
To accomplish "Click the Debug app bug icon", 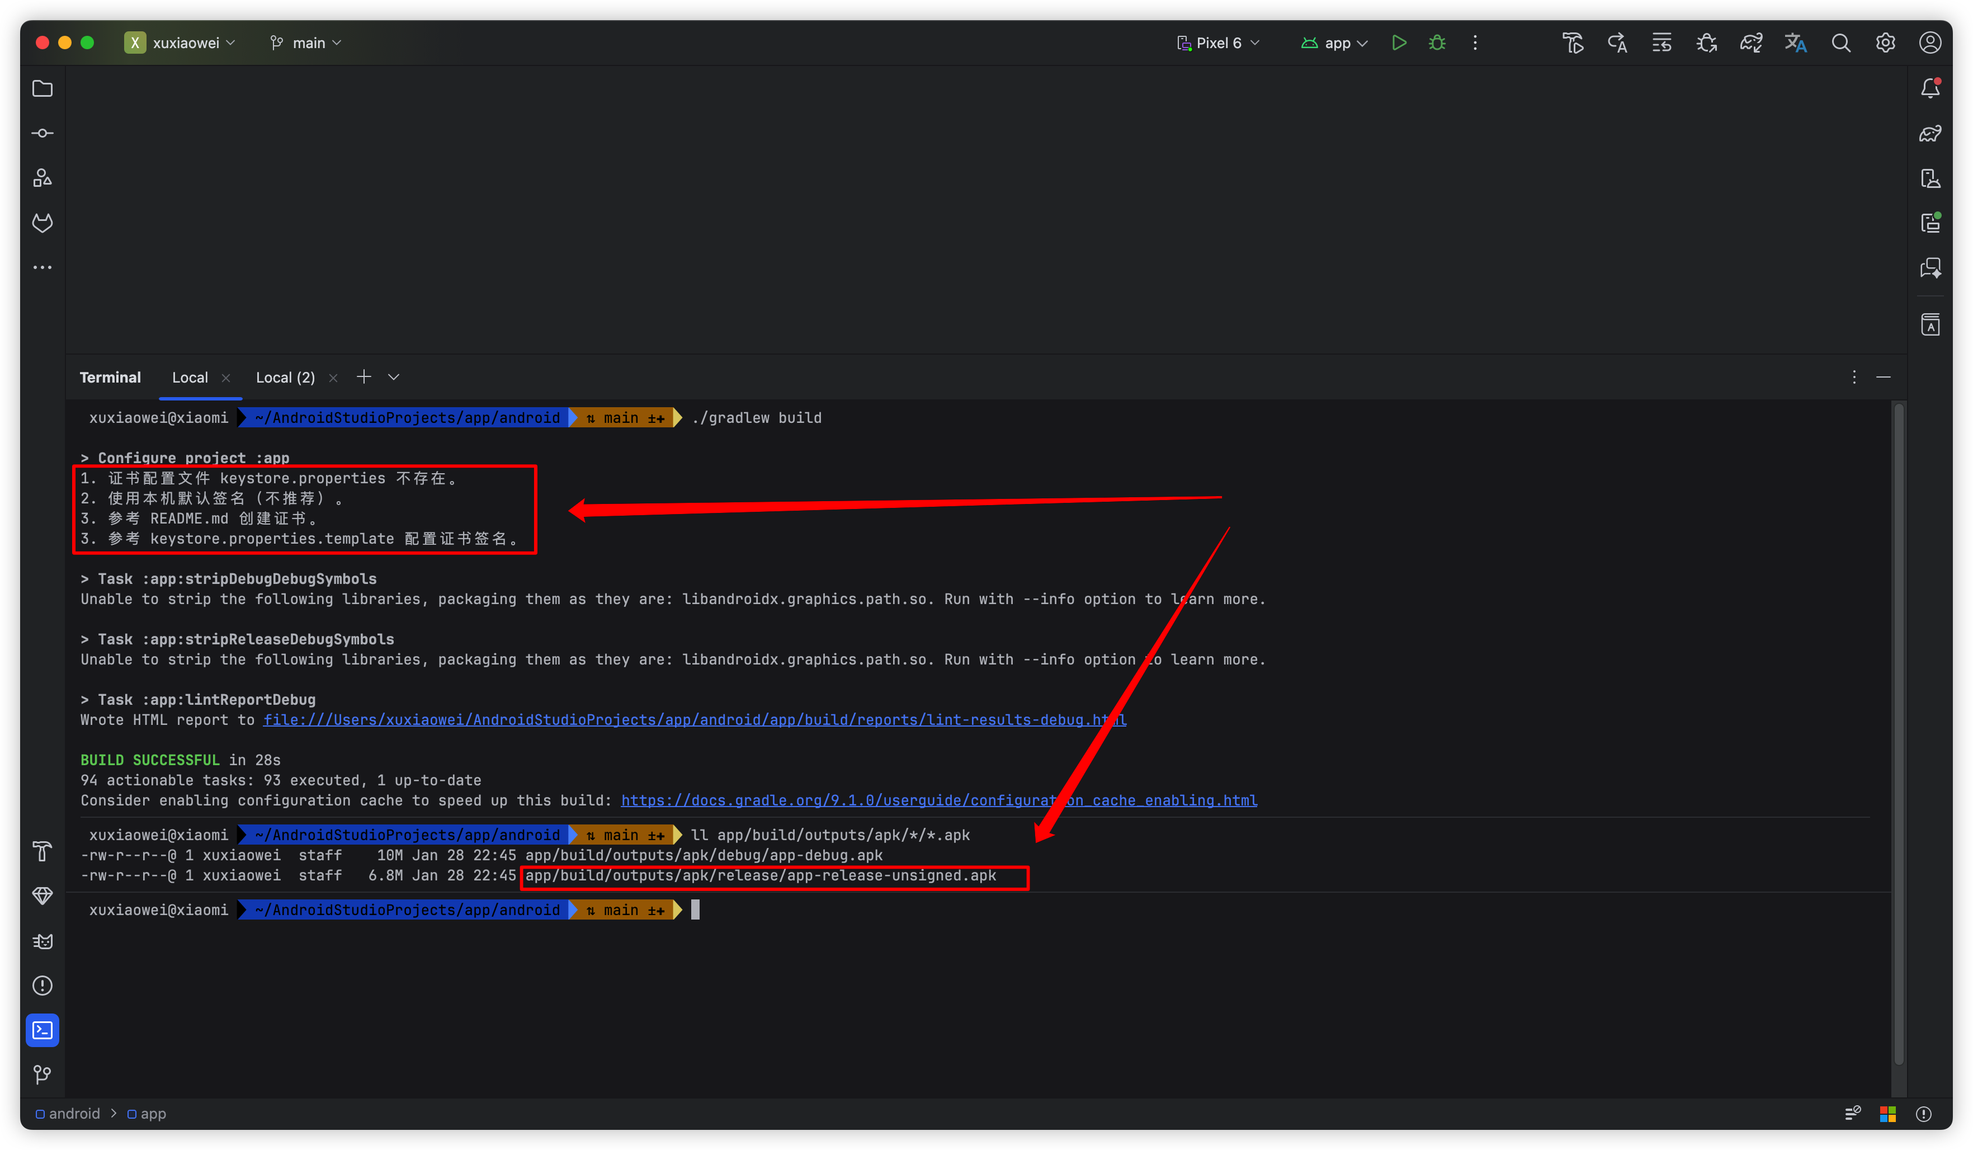I will (1437, 43).
